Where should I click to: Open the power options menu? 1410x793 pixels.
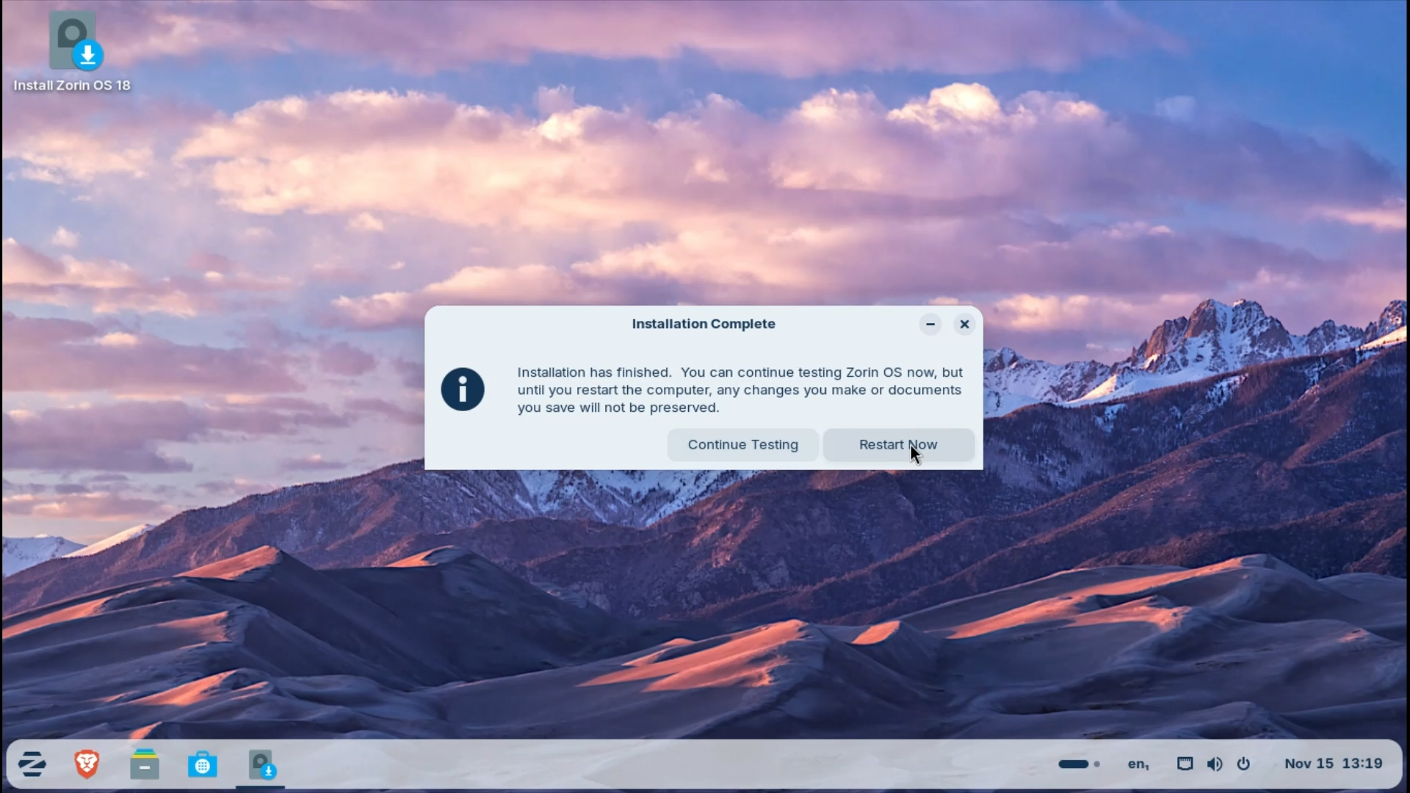[1243, 764]
